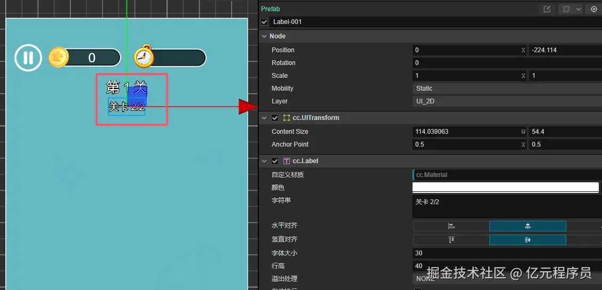Click the 竖直对齐 property label
The width and height of the screenshot is (602, 290).
284,239
